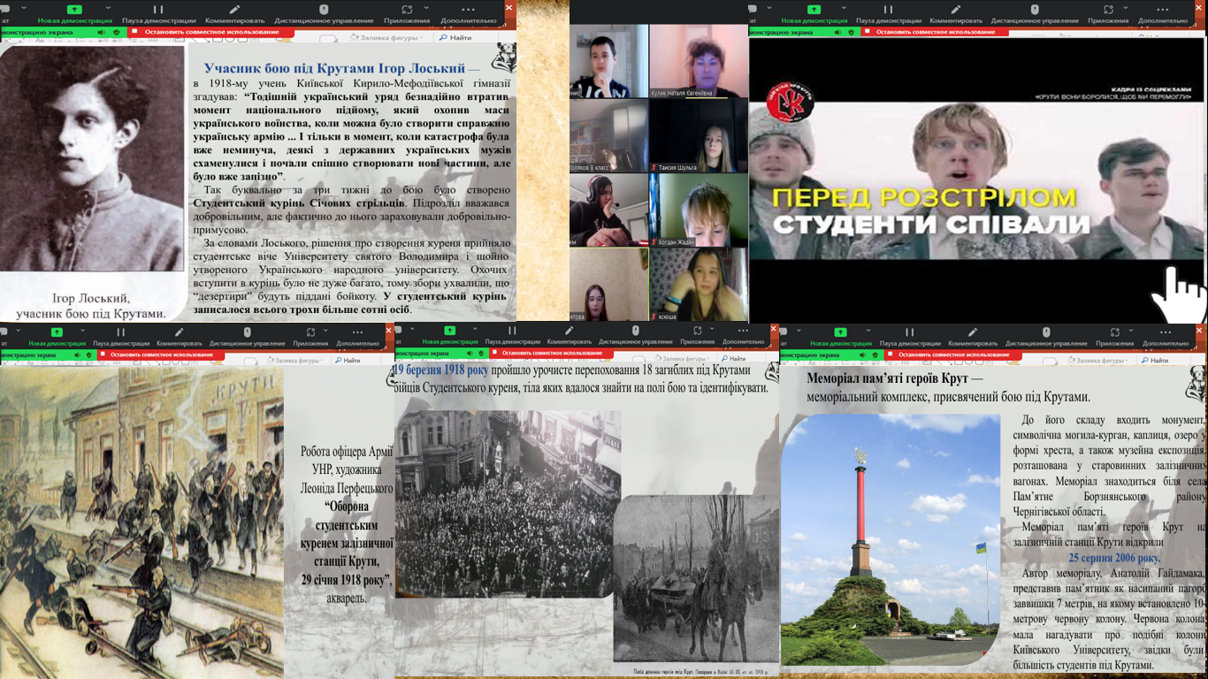The width and height of the screenshot is (1208, 679).
Task: Click security shield icon above the video
Action: 852,32
